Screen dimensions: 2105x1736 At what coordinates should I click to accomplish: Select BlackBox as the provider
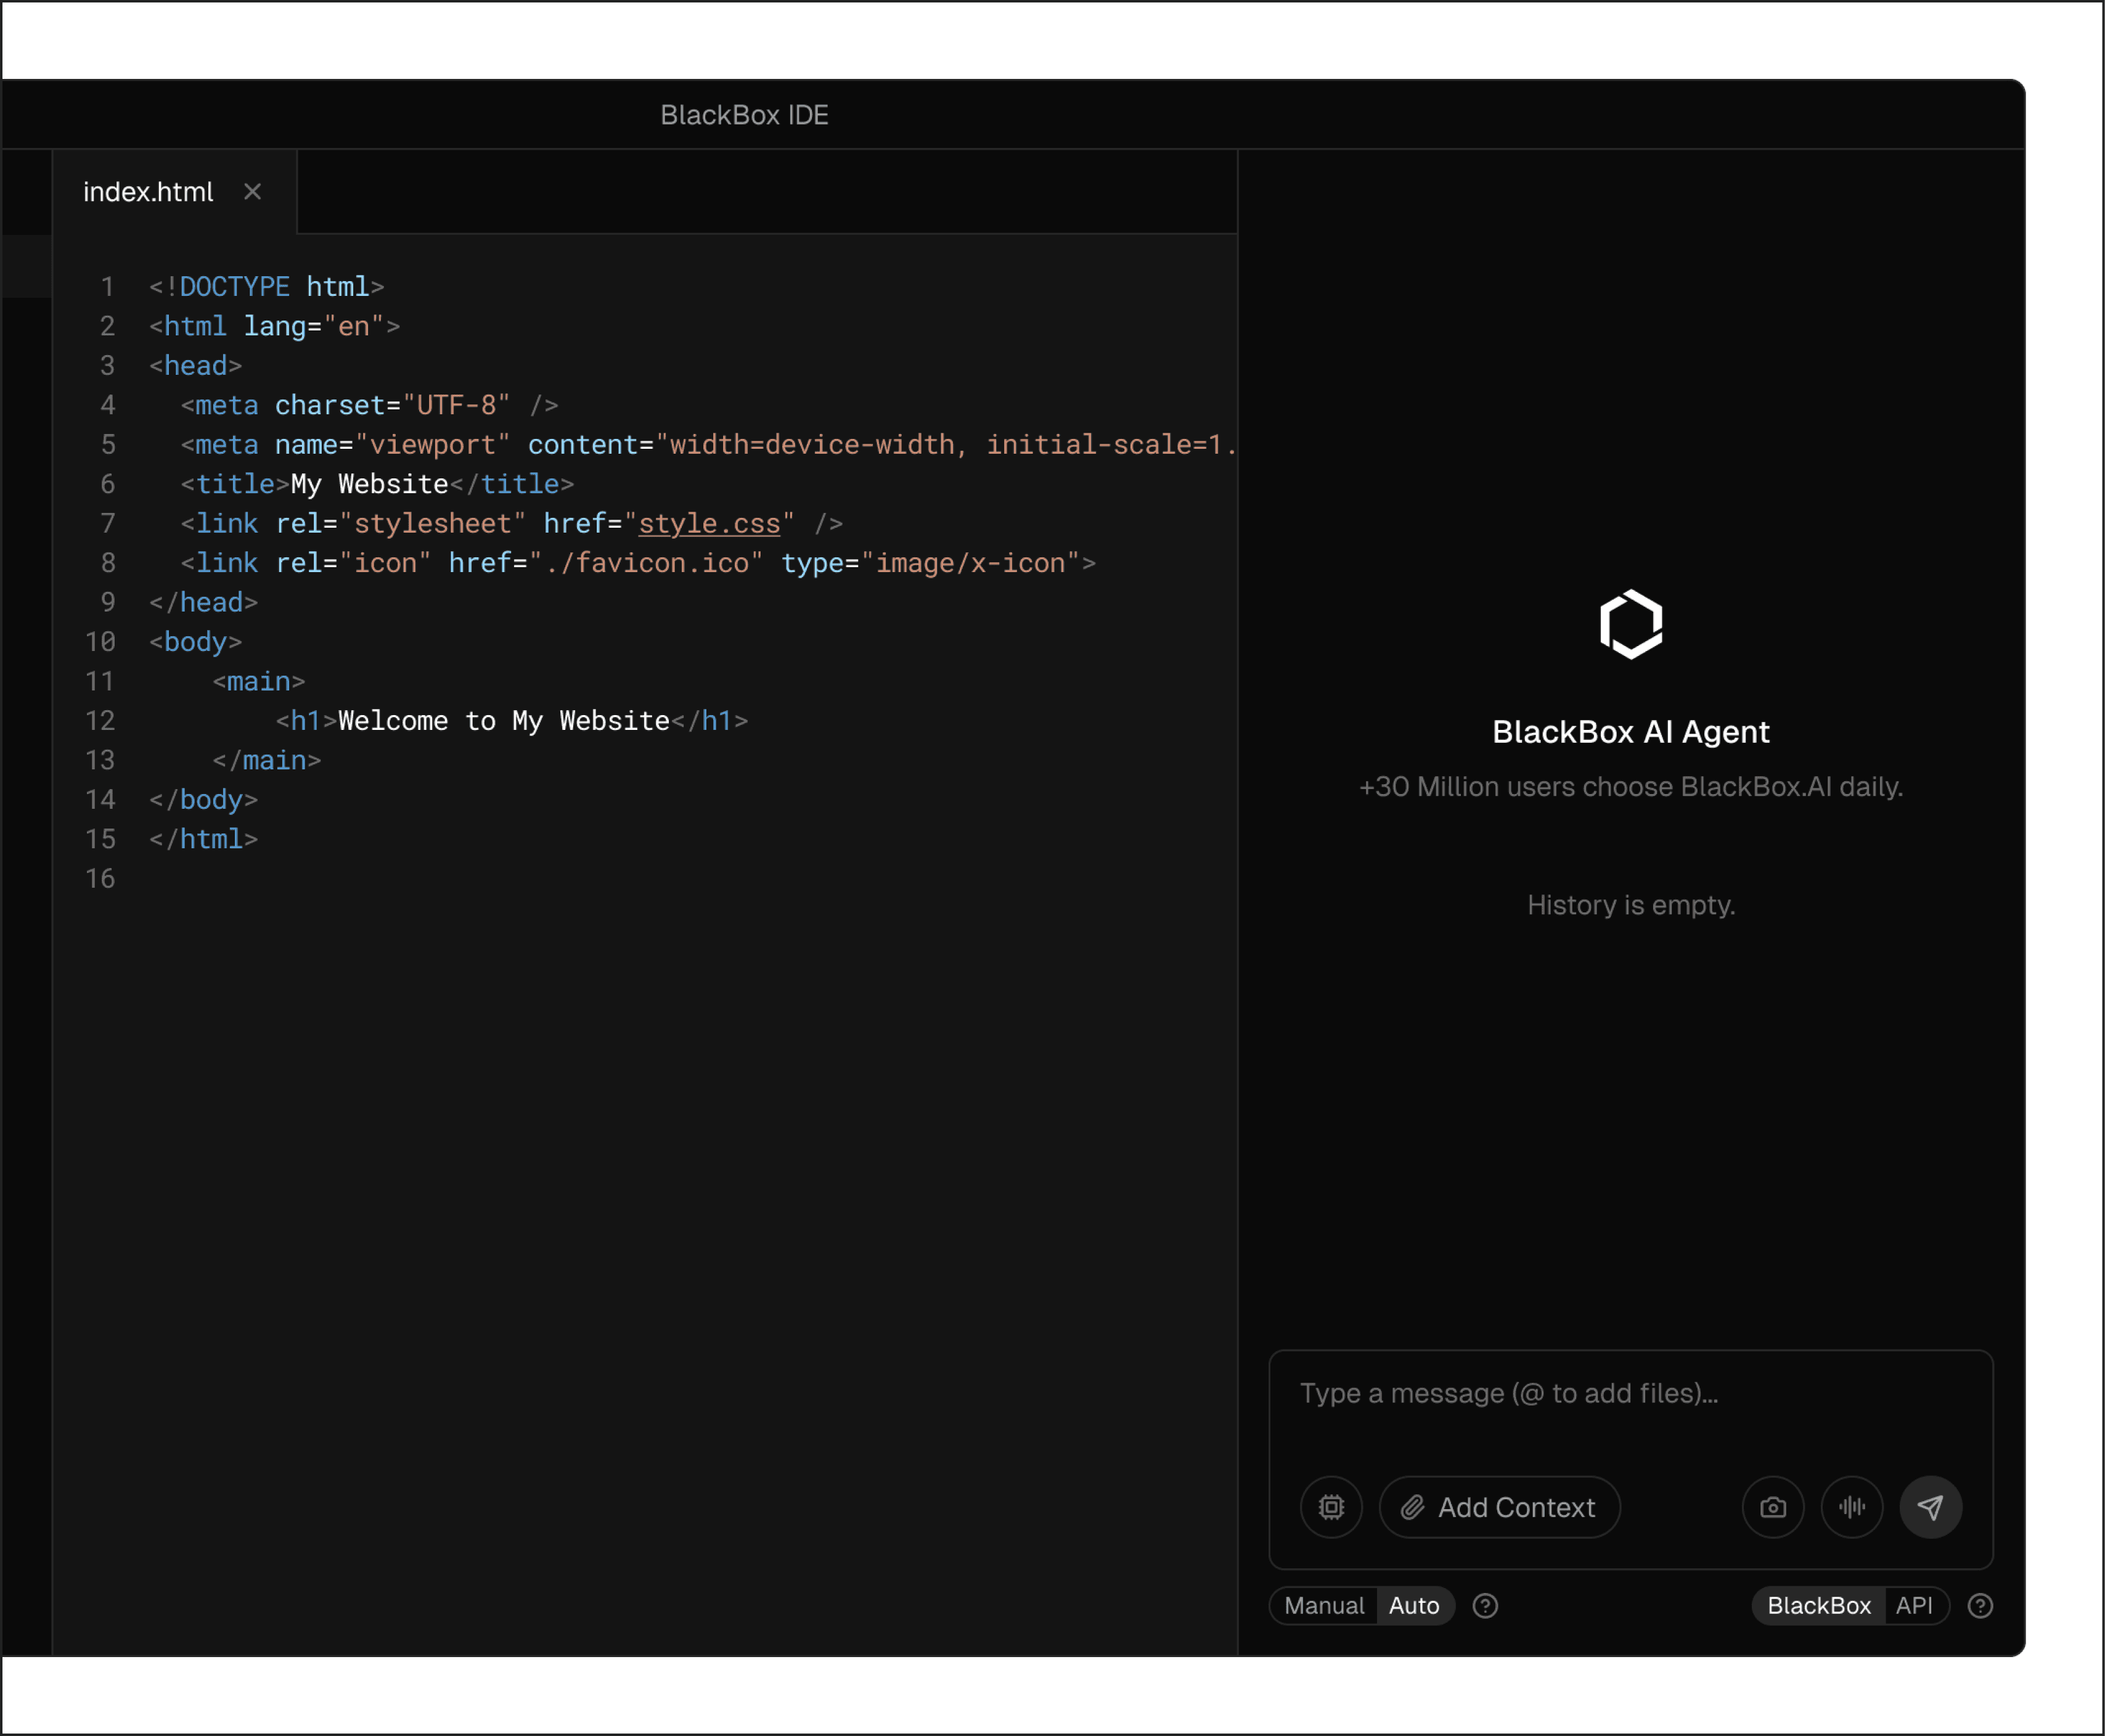tap(1818, 1606)
